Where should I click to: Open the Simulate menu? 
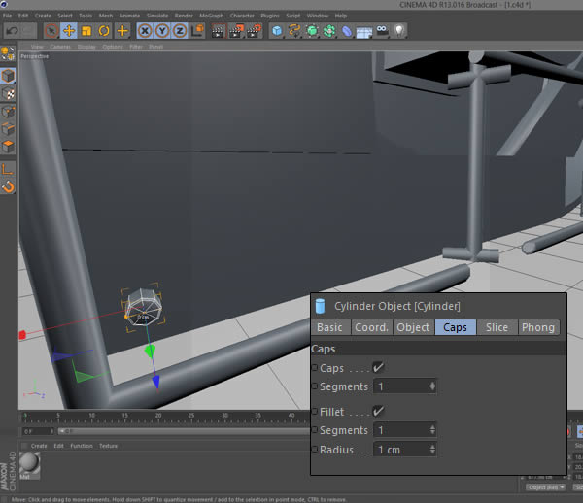click(x=157, y=16)
